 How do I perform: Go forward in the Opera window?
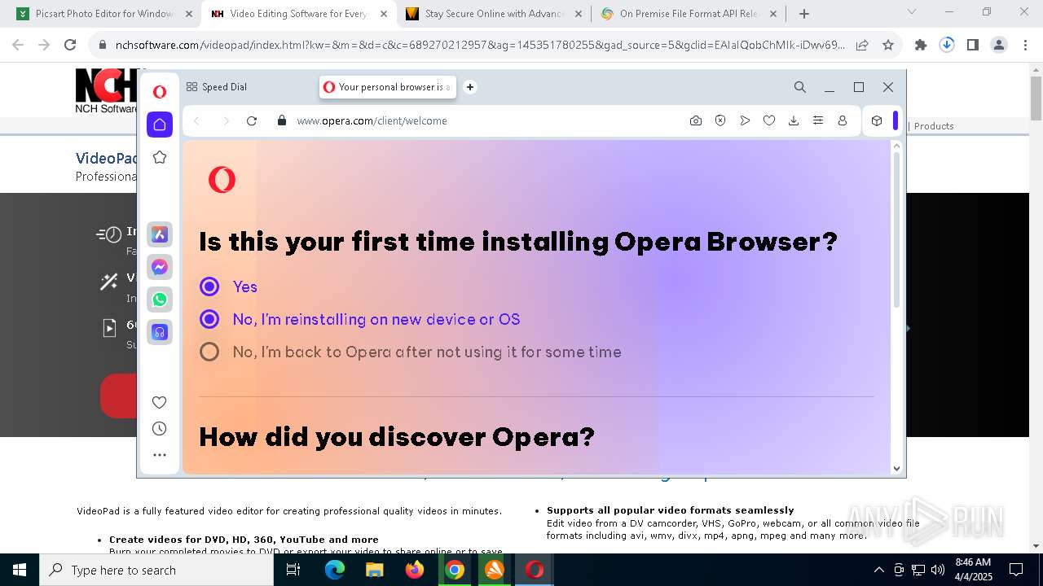(x=226, y=120)
